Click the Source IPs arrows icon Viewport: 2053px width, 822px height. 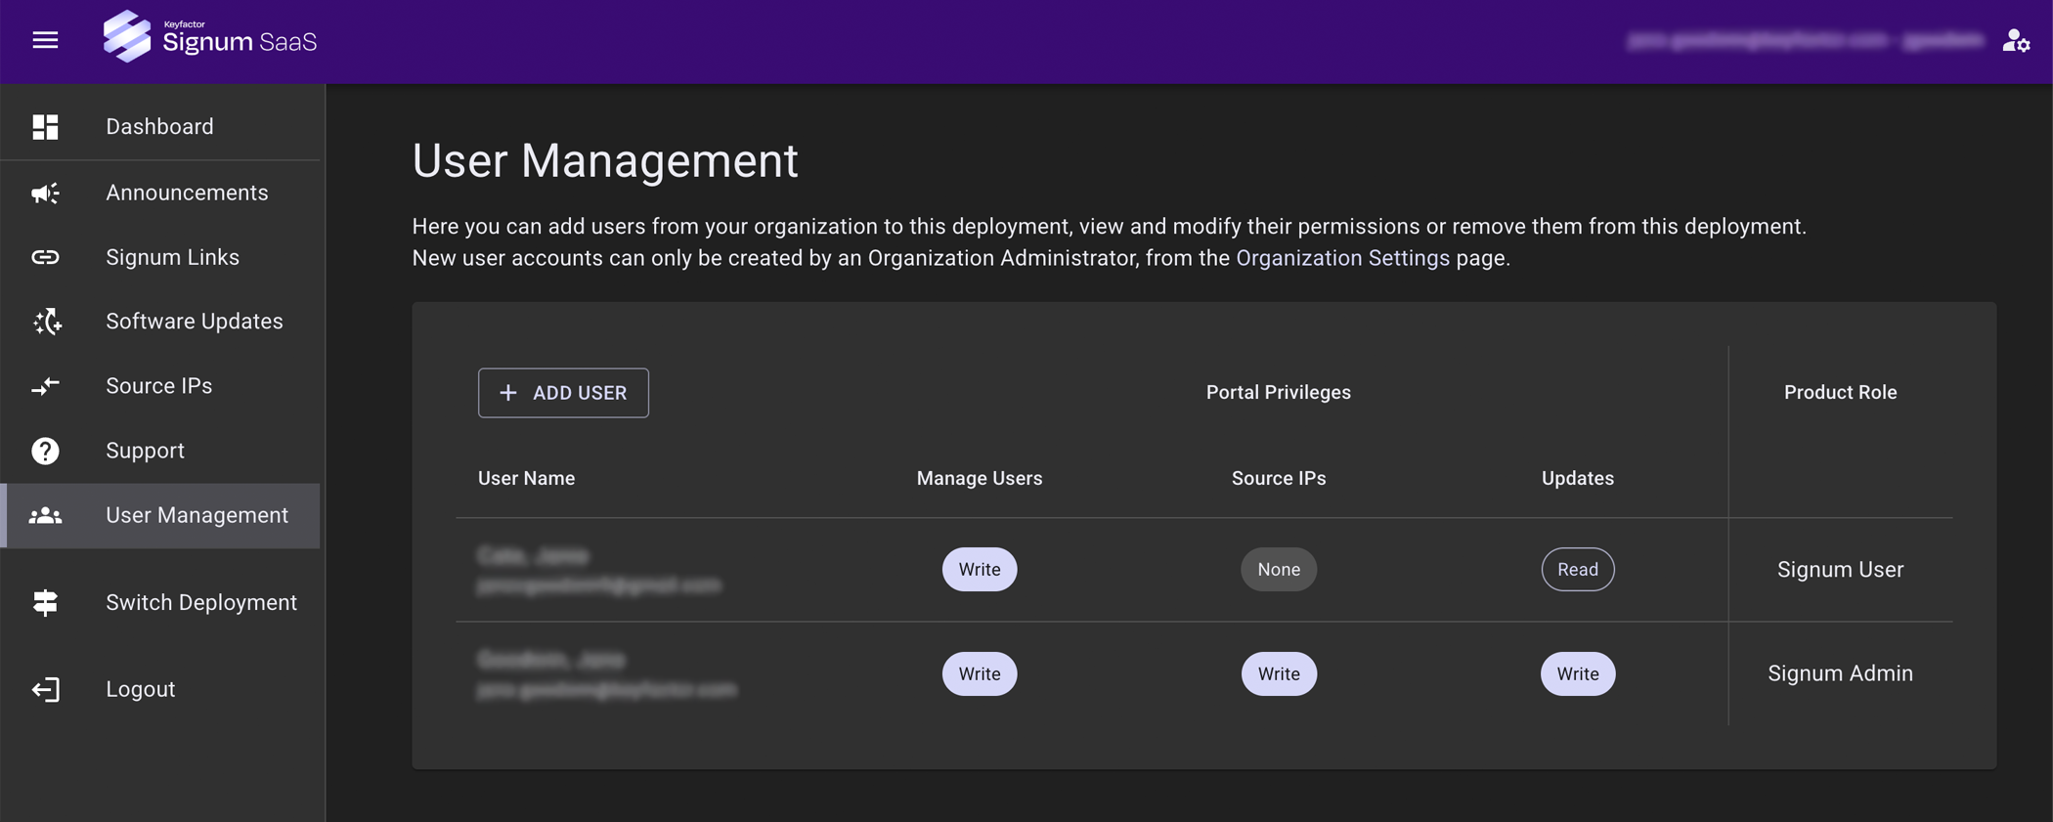[45, 386]
